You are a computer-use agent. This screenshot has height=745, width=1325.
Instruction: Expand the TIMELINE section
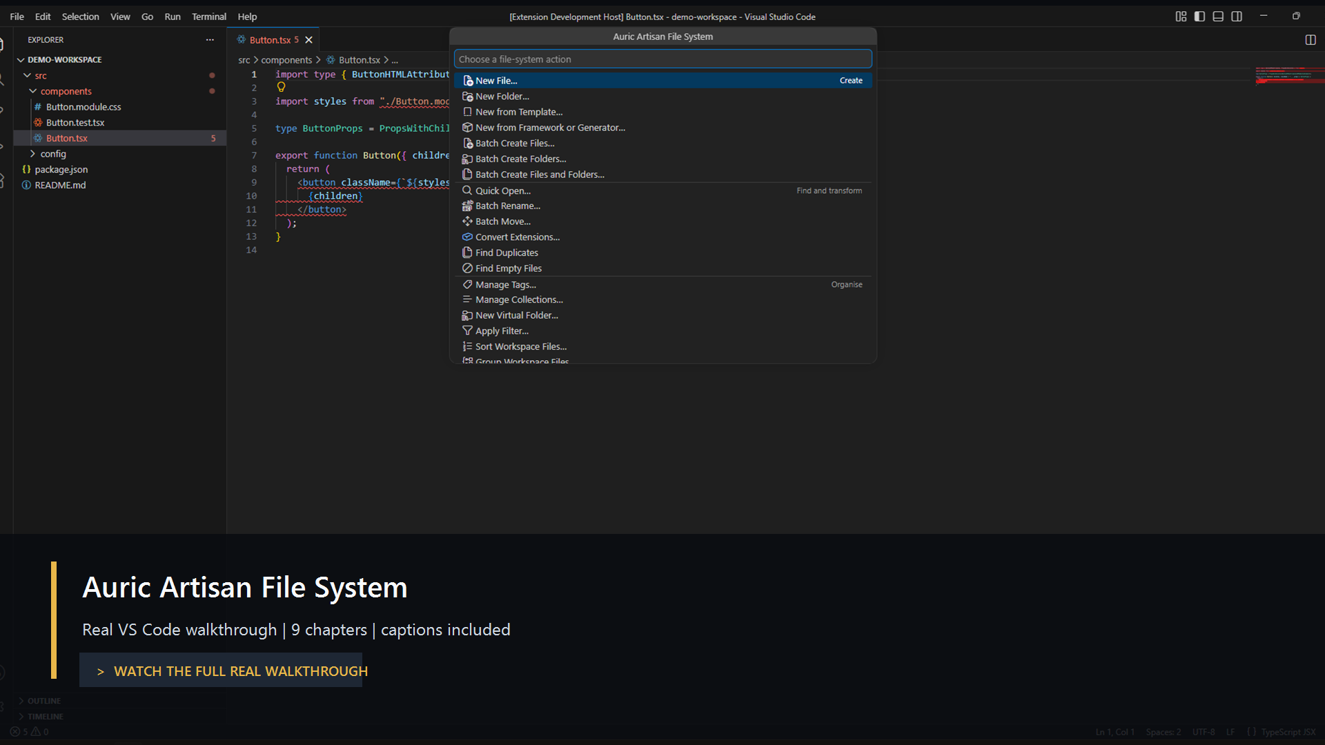point(120,717)
